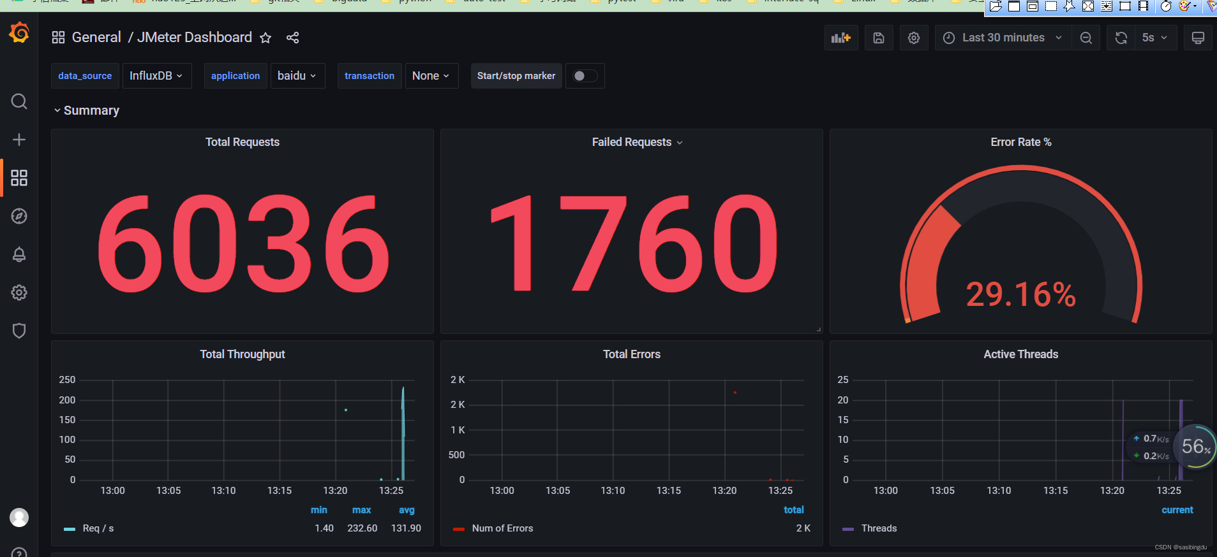
Task: Open the Total Requests panel title menu
Action: coord(243,142)
